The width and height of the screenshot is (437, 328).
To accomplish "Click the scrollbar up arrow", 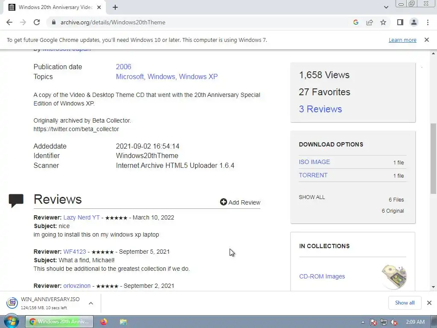I will pyautogui.click(x=434, y=53).
